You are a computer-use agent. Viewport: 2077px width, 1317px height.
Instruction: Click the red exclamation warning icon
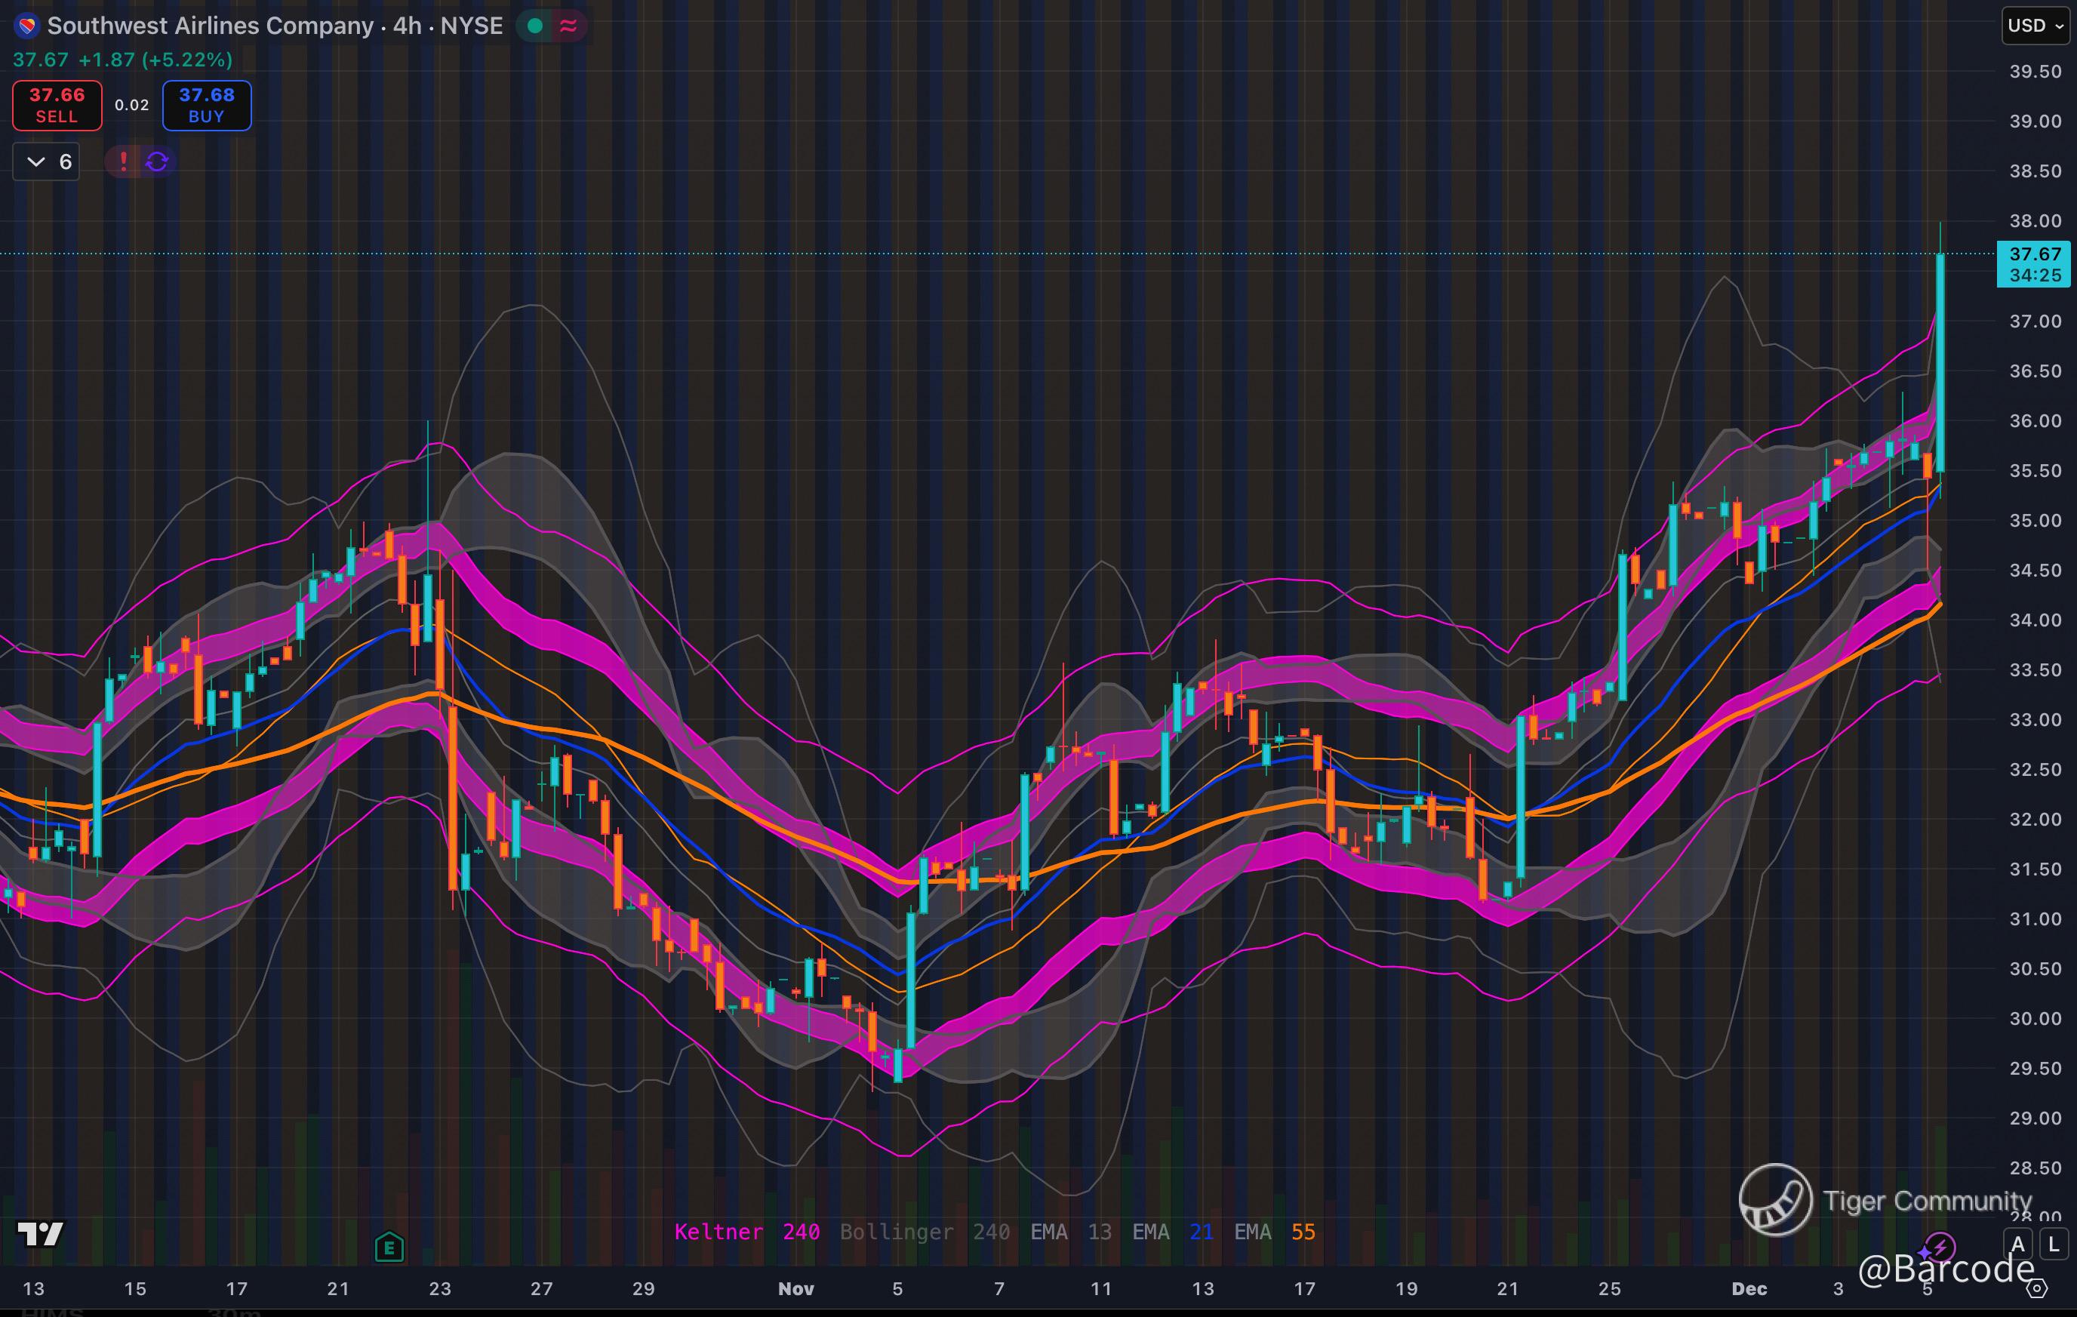123,162
